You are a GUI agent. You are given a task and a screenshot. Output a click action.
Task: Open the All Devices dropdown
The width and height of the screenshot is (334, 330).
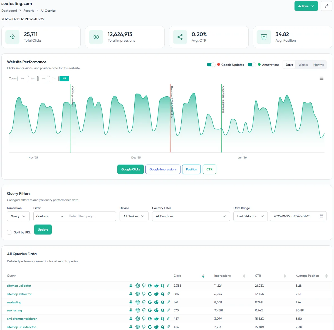click(134, 216)
